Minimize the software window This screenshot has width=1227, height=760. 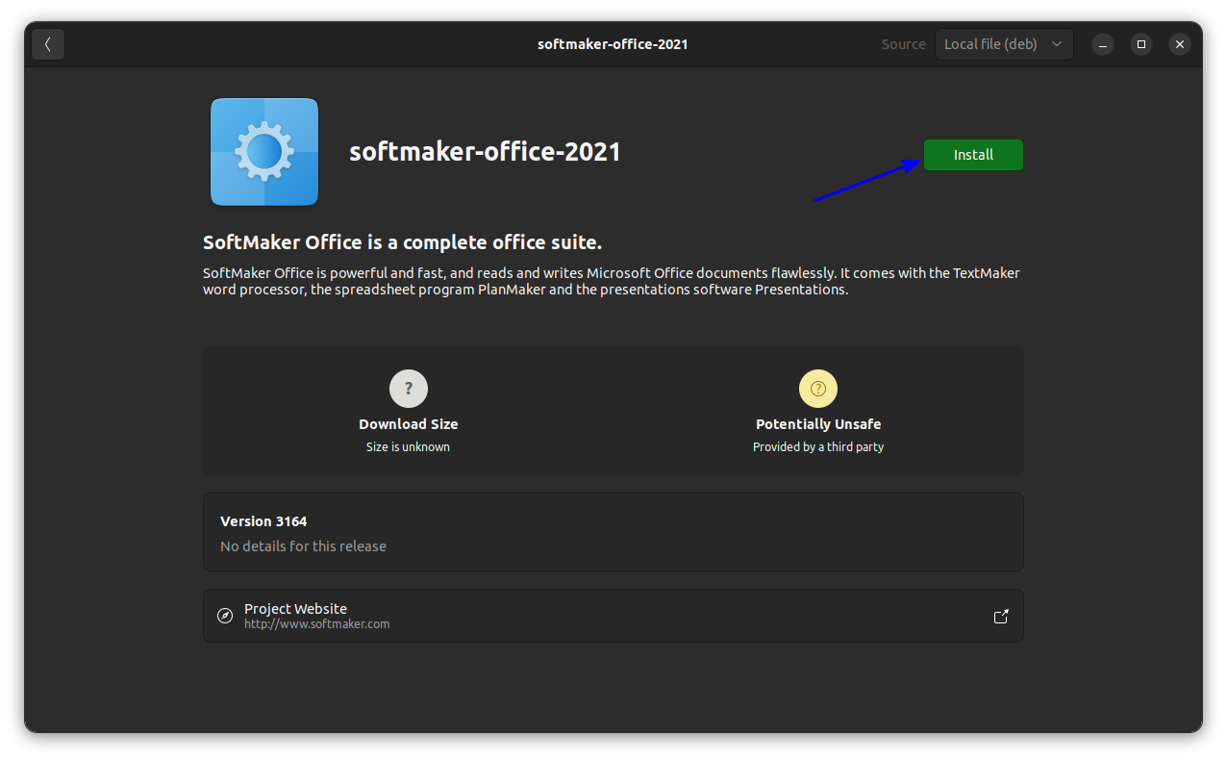(x=1103, y=44)
